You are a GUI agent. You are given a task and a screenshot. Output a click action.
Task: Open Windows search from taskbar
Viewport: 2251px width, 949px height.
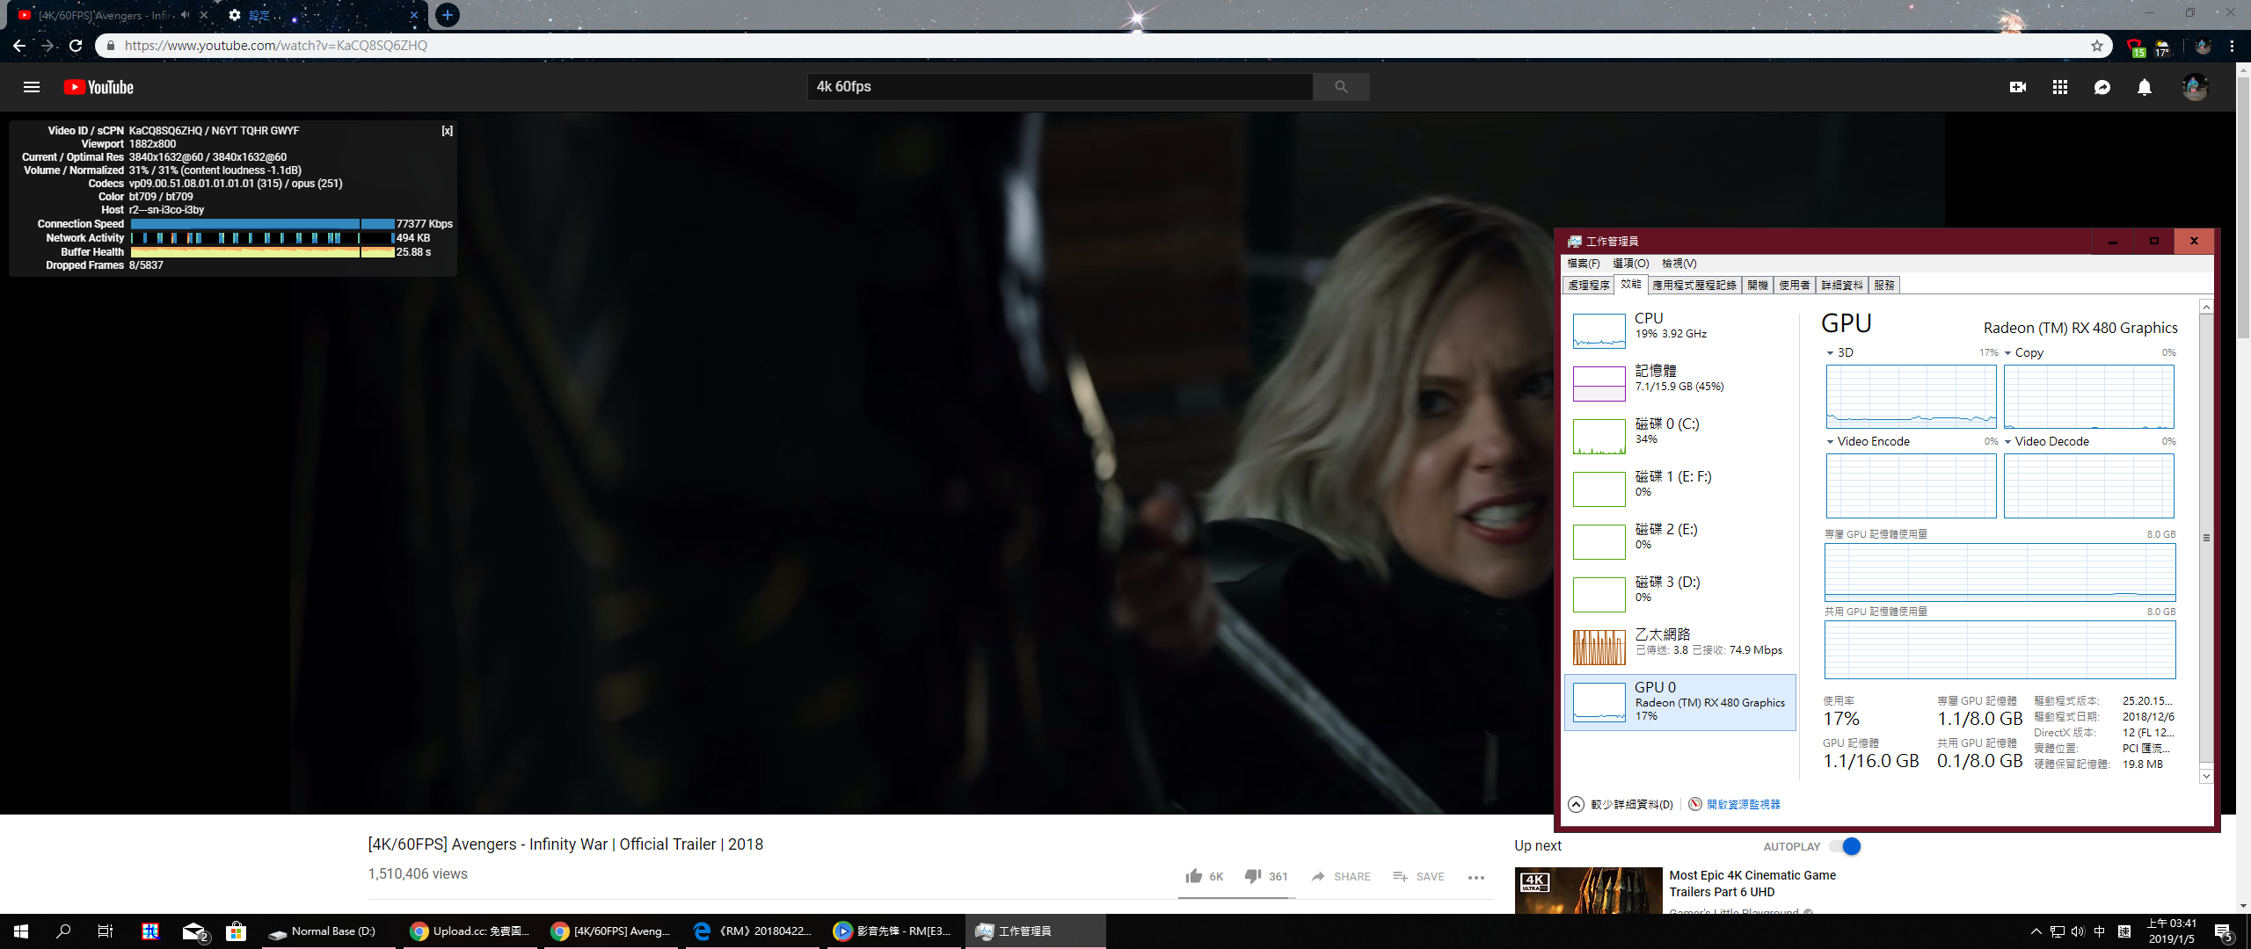[63, 931]
